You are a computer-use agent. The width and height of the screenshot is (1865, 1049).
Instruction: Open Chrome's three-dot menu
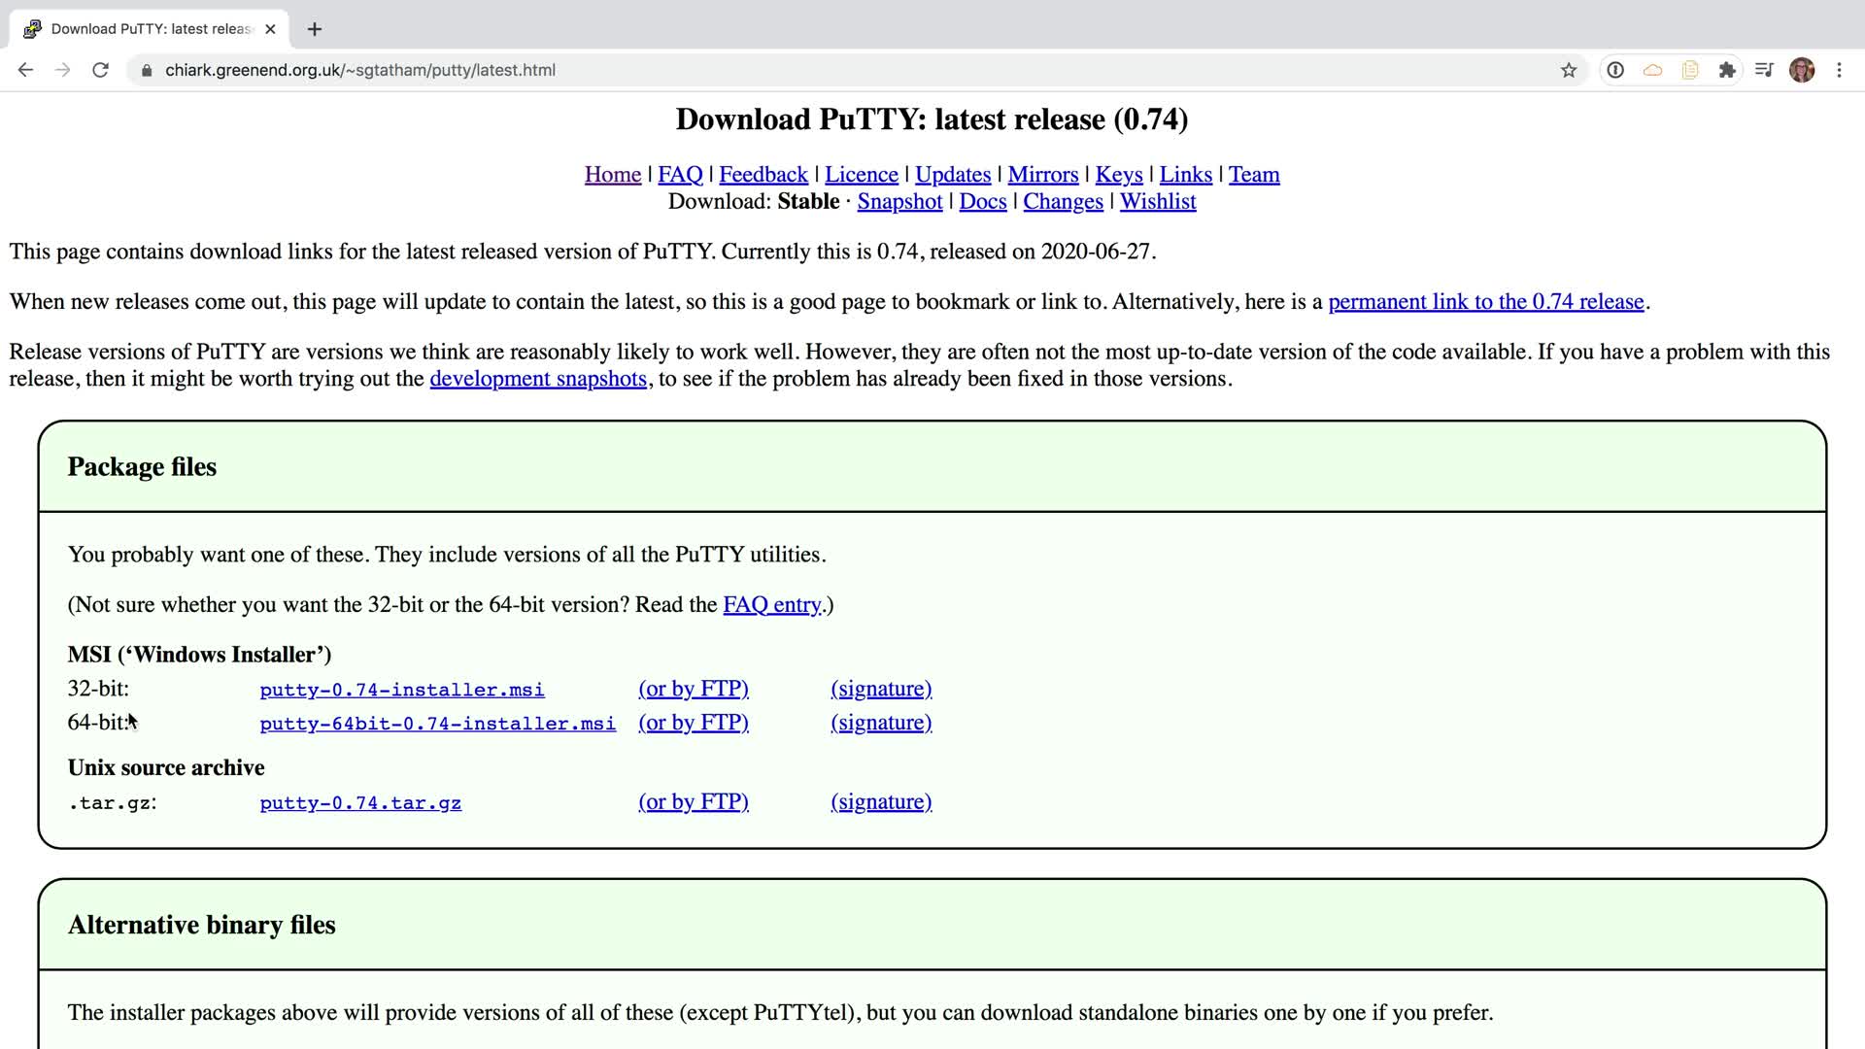pyautogui.click(x=1839, y=70)
